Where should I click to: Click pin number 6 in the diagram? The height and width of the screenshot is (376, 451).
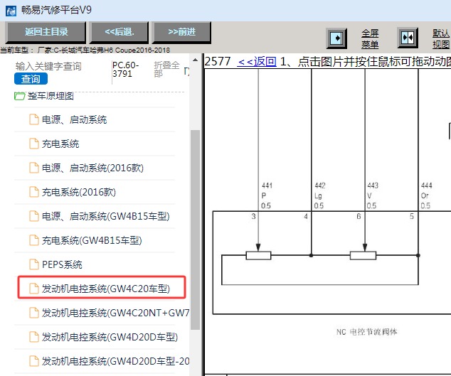click(359, 216)
